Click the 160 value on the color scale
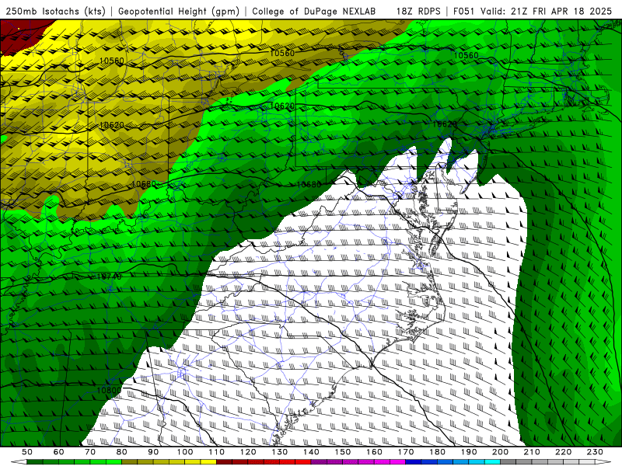This screenshot has width=622, height=466. tap(374, 452)
